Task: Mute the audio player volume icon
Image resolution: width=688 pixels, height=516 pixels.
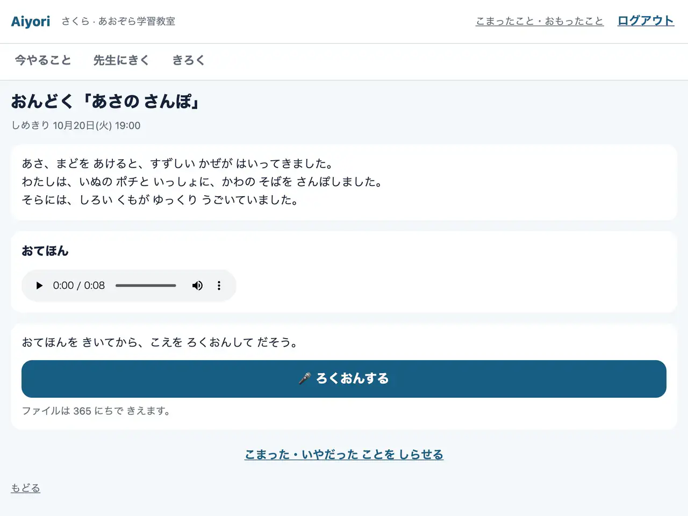Action: pyautogui.click(x=198, y=285)
